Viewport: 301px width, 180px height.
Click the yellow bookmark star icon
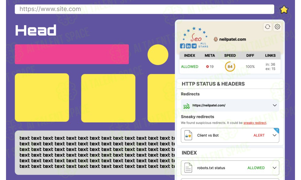coord(284,10)
